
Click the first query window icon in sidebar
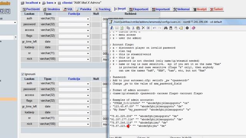click(2, 11)
